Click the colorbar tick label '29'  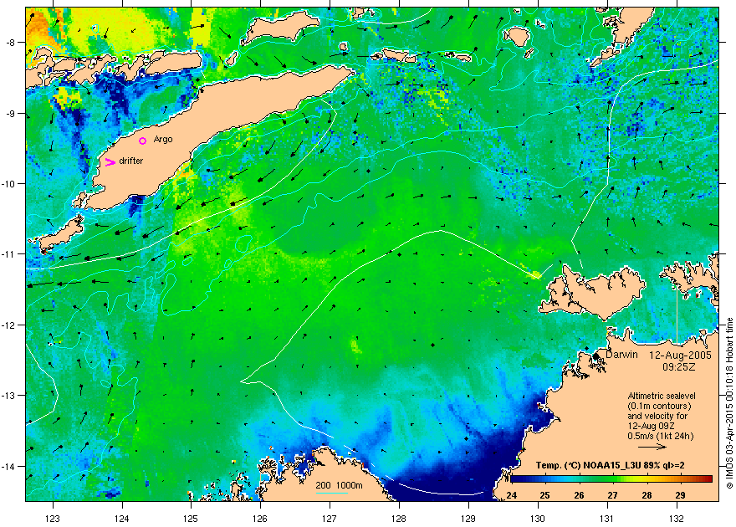(x=680, y=495)
